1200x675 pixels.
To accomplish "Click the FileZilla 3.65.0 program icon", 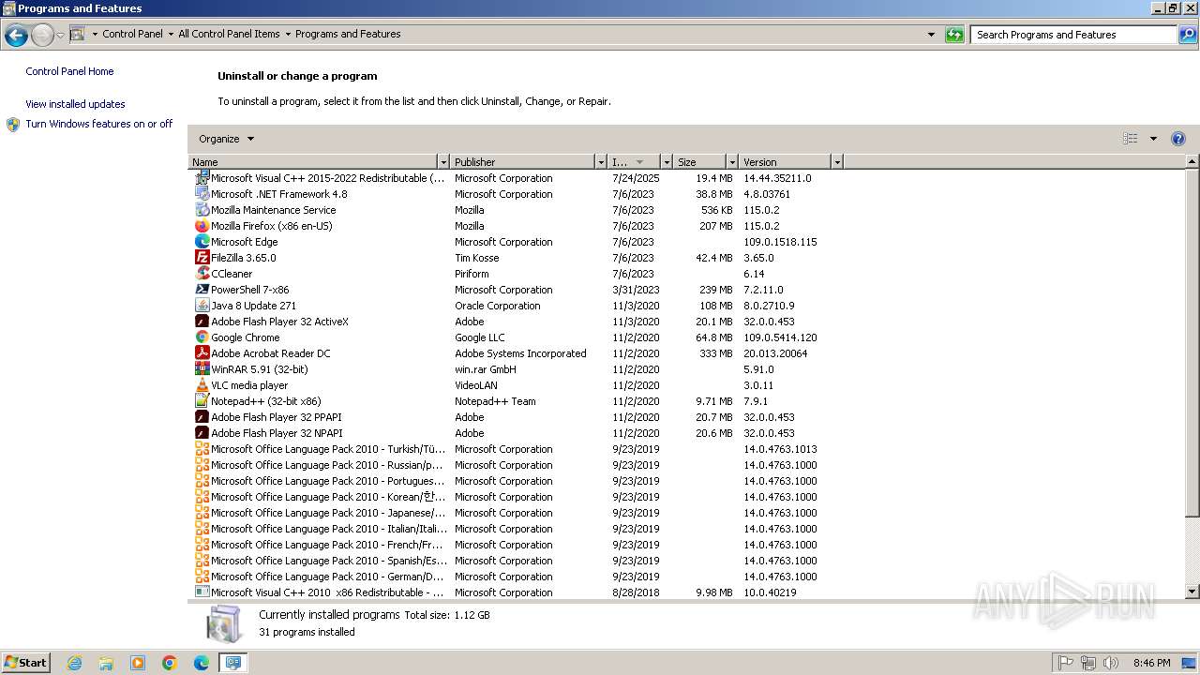I will (x=202, y=258).
